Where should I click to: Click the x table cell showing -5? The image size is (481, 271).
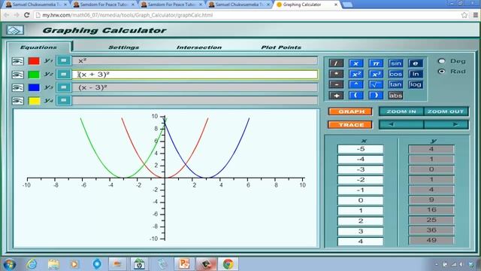[361, 149]
